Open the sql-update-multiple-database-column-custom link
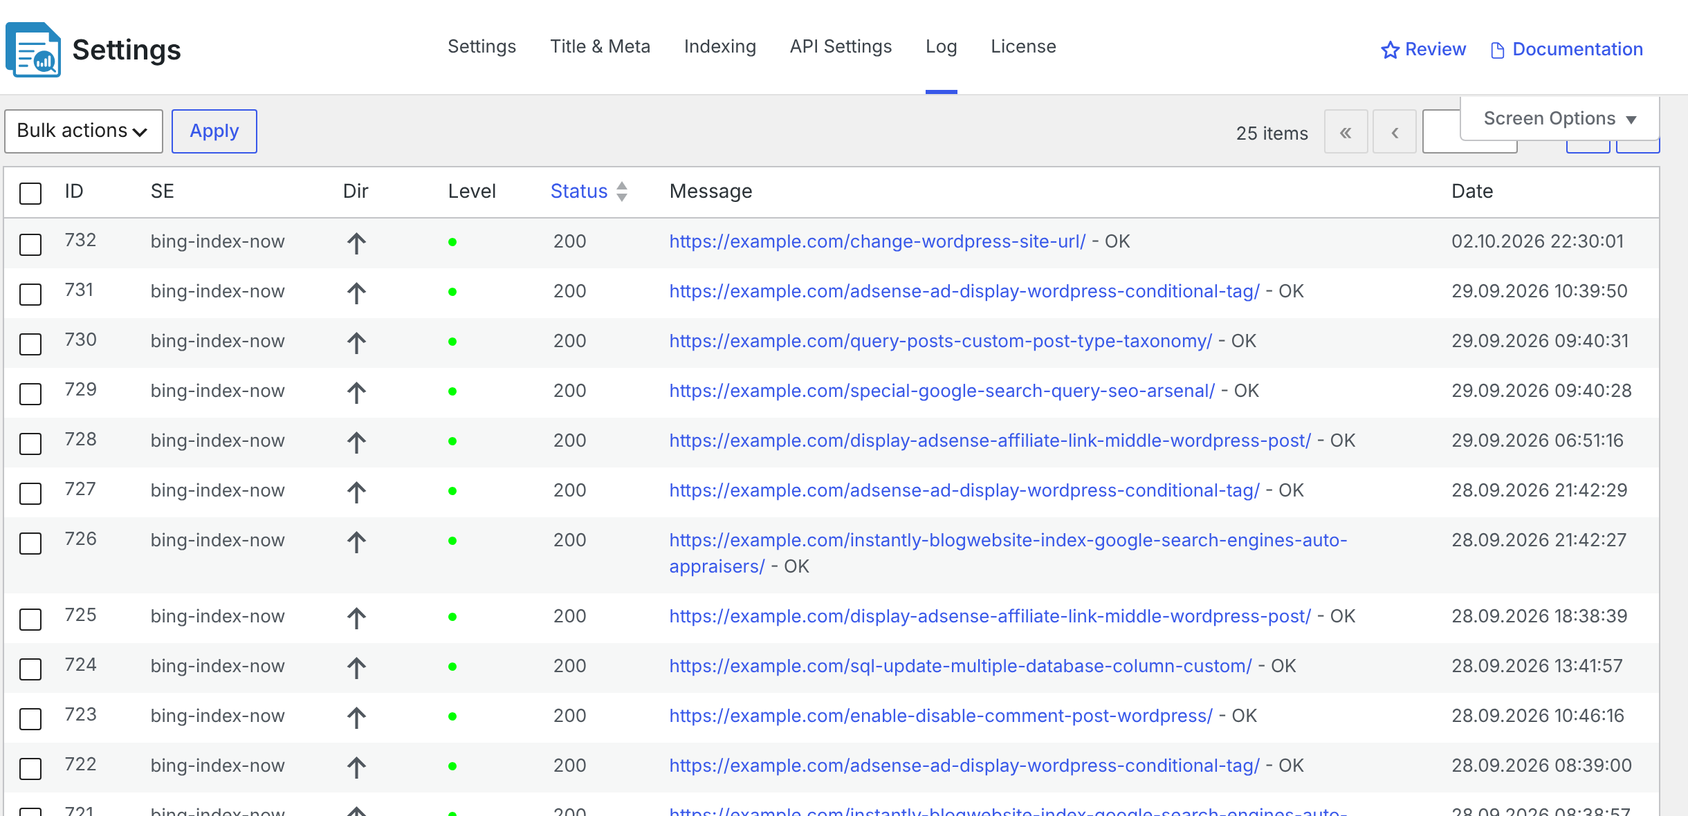Image resolution: width=1688 pixels, height=816 pixels. click(960, 666)
